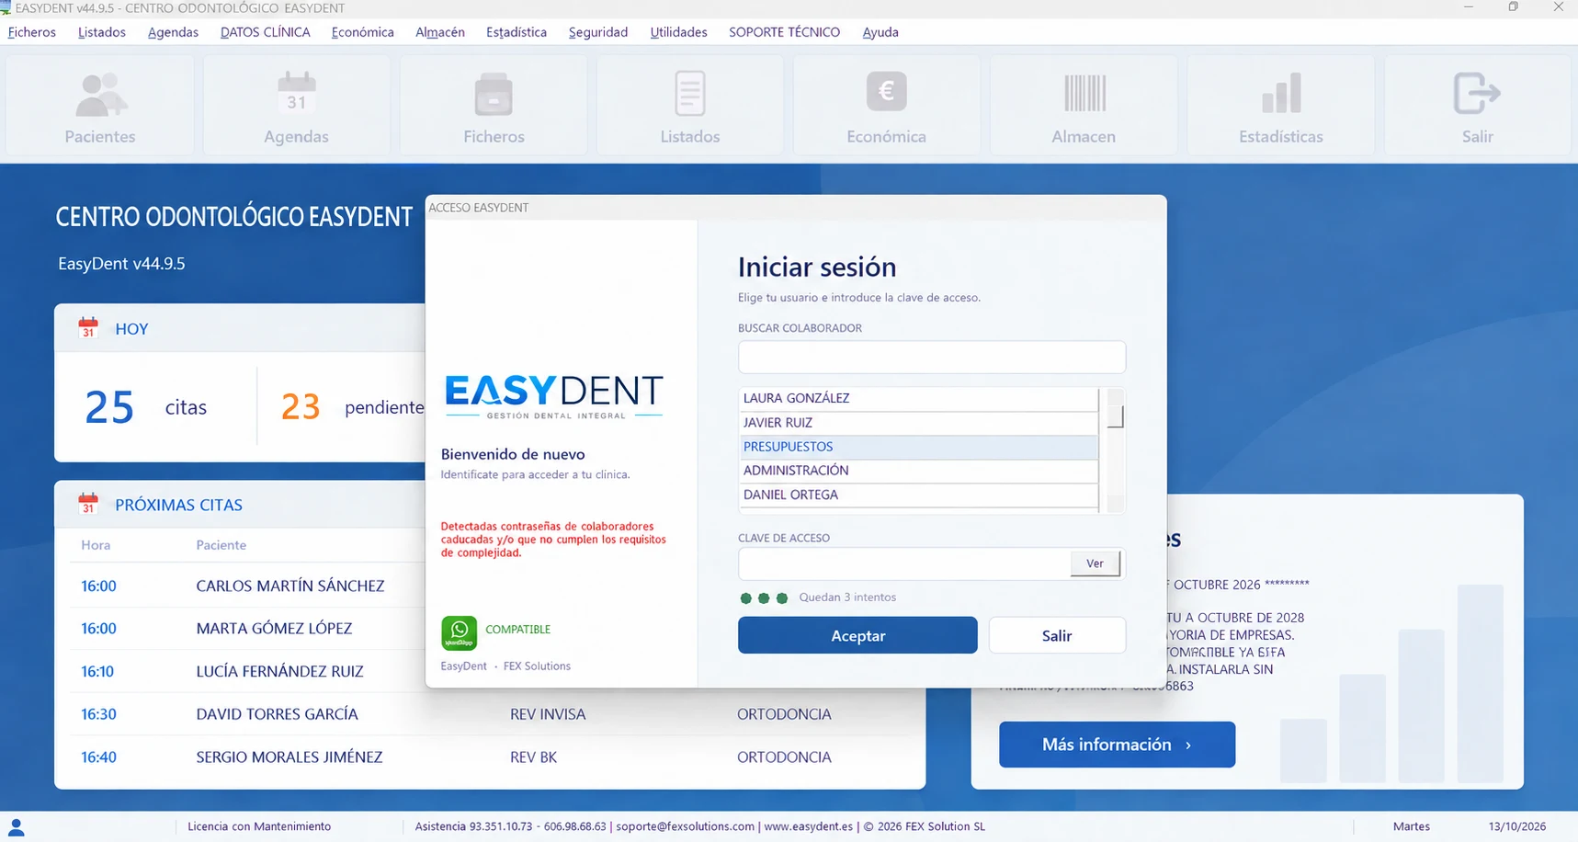This screenshot has width=1578, height=842.
Task: Open the SOPORTE TÉCNICO menu
Action: click(785, 32)
